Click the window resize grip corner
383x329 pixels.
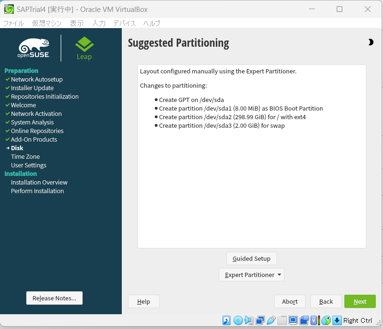click(379, 322)
